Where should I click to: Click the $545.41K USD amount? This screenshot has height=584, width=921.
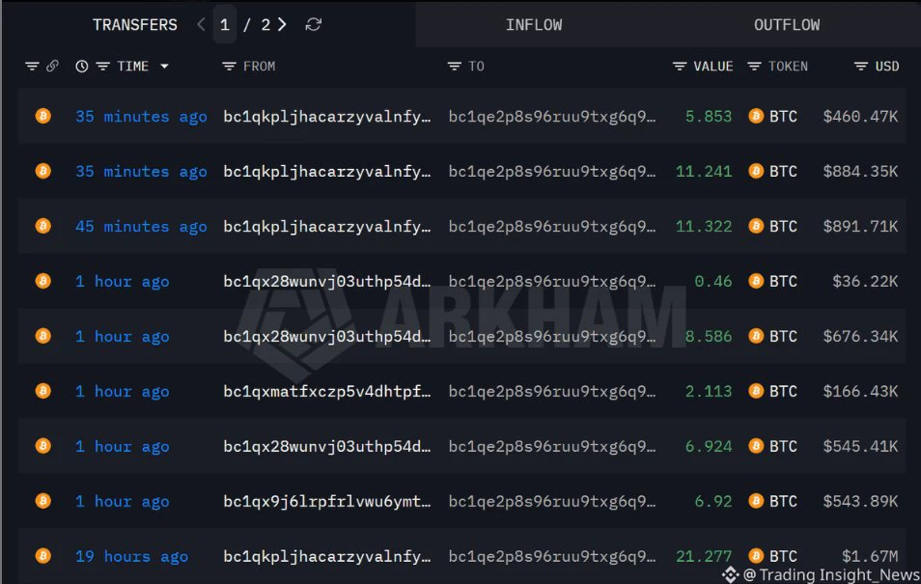click(860, 447)
